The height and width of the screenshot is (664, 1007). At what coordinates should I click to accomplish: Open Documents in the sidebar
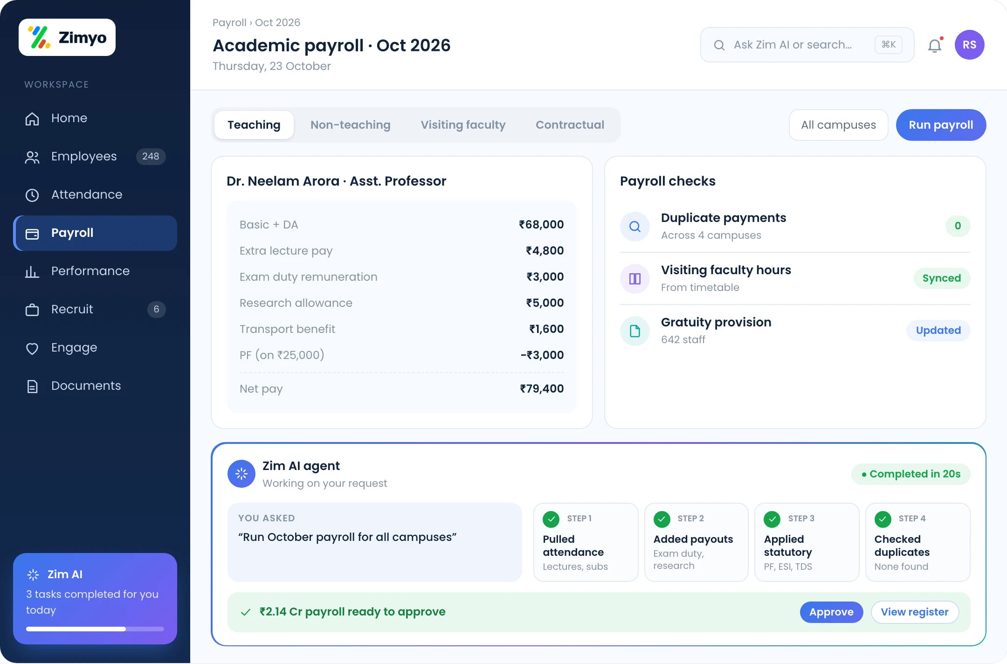[95, 386]
